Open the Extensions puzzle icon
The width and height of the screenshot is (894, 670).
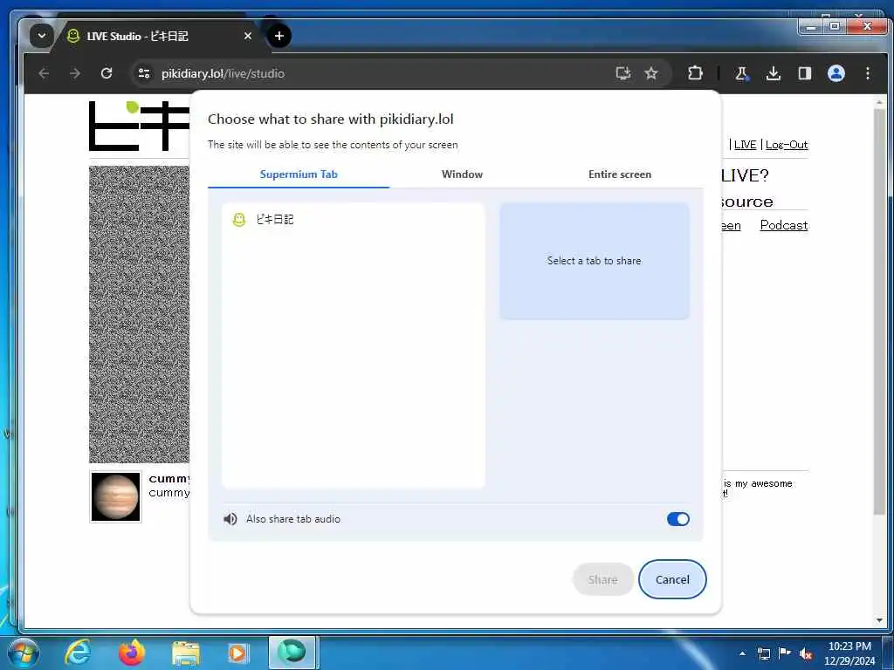click(695, 73)
